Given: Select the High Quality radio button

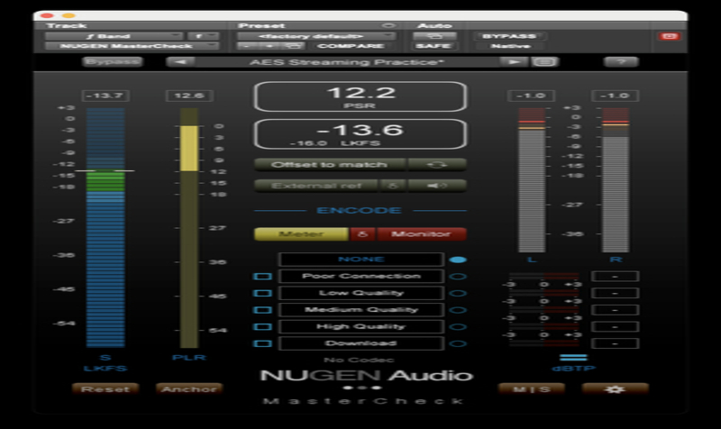Looking at the screenshot, I should click(458, 327).
